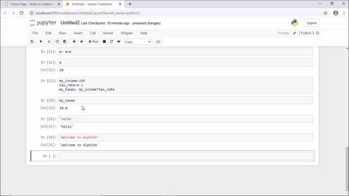Run the selected cell
This screenshot has width=349, height=196.
(93, 41)
